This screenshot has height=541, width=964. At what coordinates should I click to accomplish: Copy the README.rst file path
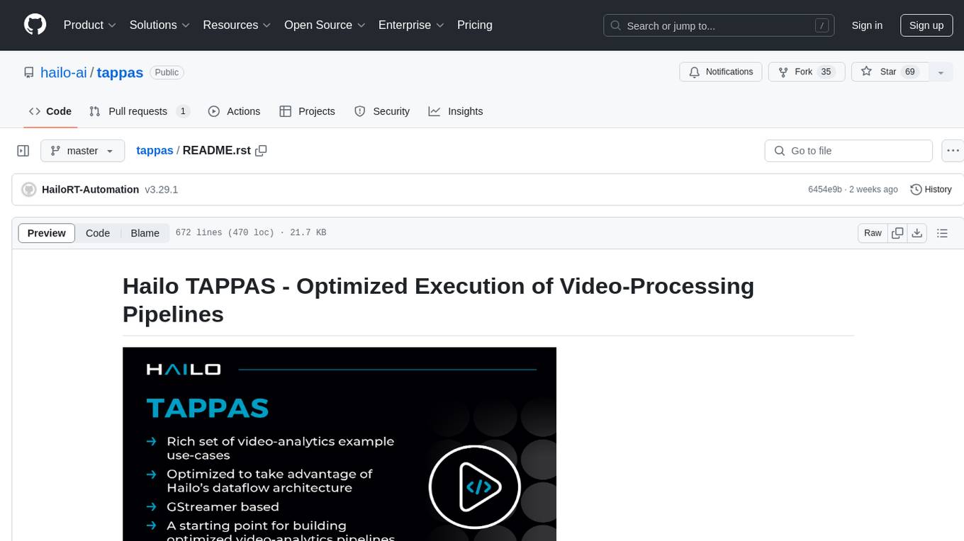(261, 151)
